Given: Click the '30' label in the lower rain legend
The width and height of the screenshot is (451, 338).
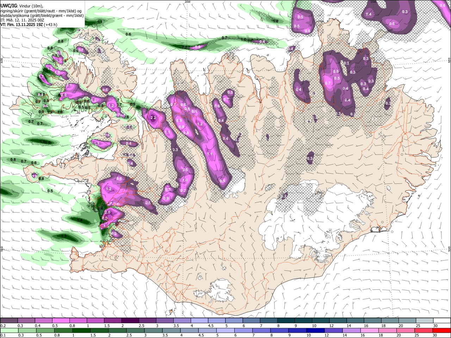Looking at the screenshot, I should pos(435,336).
